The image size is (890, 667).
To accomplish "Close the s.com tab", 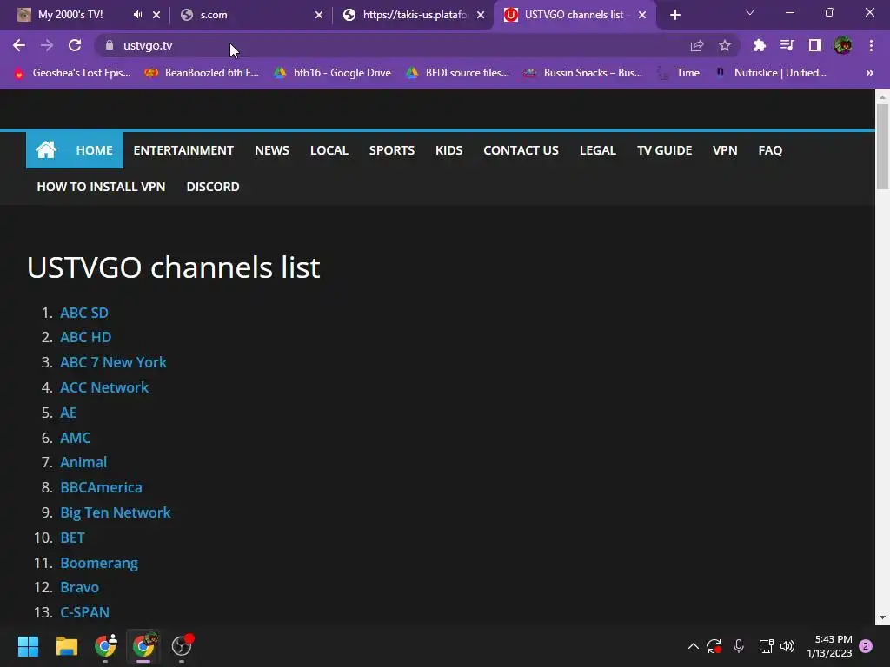I will [319, 15].
